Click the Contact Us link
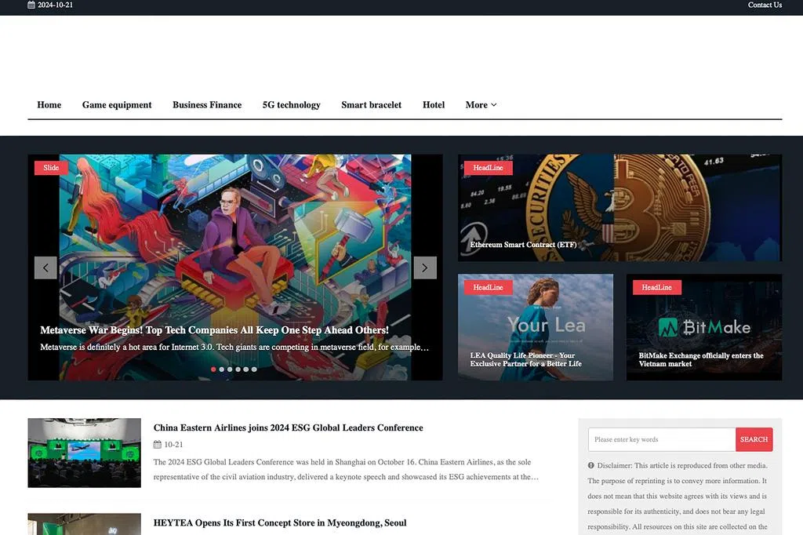The width and height of the screenshot is (803, 535). click(x=764, y=5)
